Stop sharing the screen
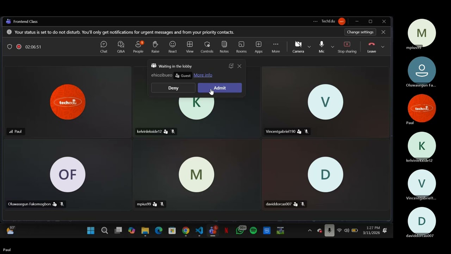The width and height of the screenshot is (451, 254). [x=347, y=47]
